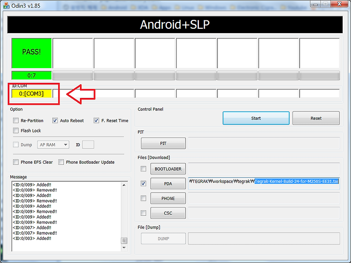The height and width of the screenshot is (263, 351).
Task: Select the '<ID:0/003> Added!!' log line
Action: point(32,238)
